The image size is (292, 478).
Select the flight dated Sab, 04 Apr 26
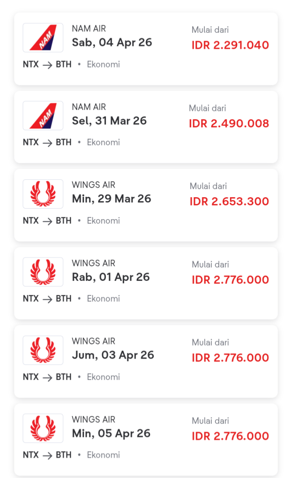[112, 42]
